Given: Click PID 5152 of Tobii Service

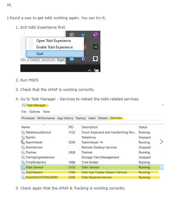Looking at the screenshot, I should [x=72, y=167].
